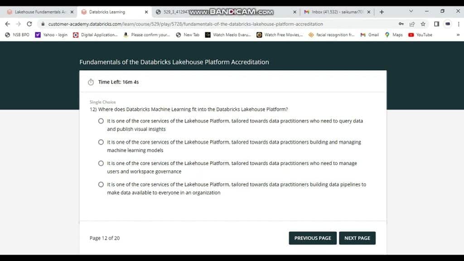
Task: Select answer about managing users and workspace governance
Action: [x=101, y=163]
